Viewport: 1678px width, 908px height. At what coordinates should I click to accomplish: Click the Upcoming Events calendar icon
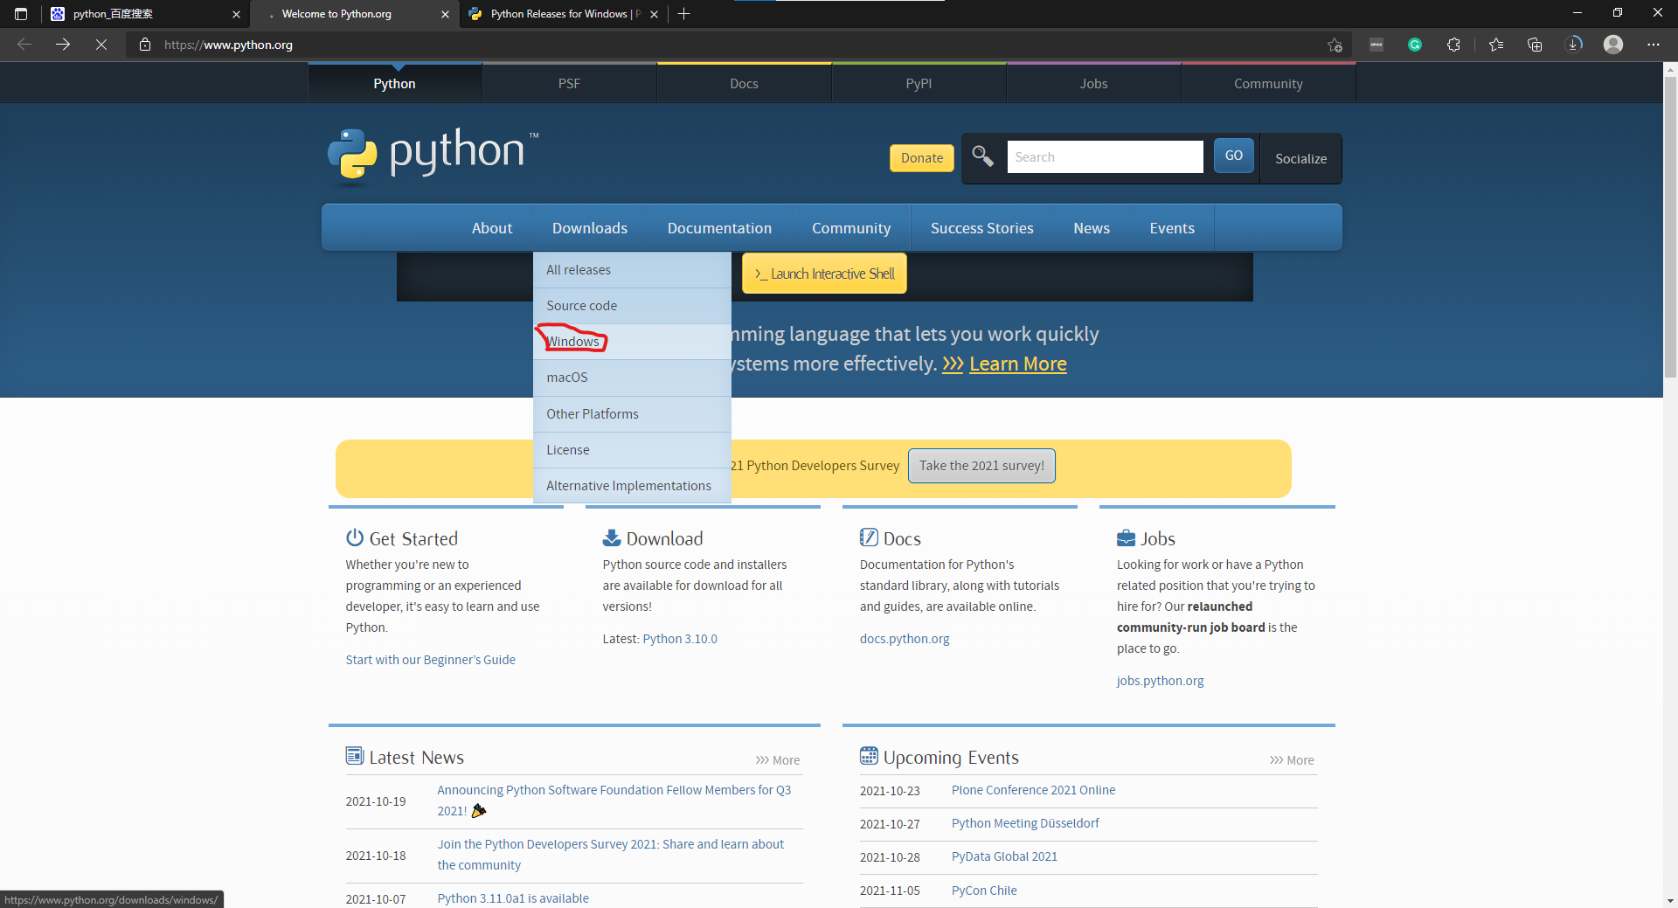[869, 756]
